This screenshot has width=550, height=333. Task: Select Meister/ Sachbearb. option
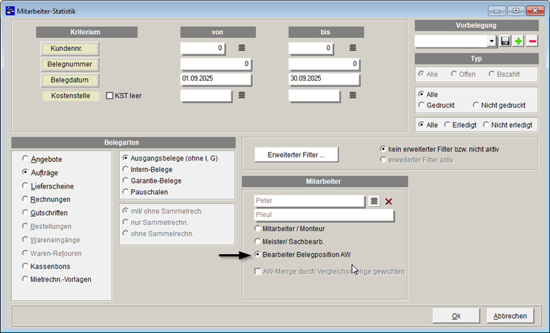289,241
